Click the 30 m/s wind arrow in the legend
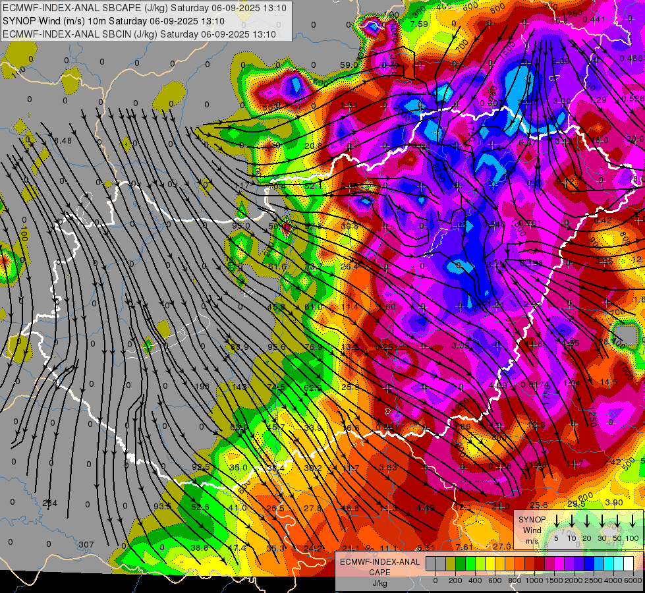This screenshot has width=645, height=593. click(602, 521)
